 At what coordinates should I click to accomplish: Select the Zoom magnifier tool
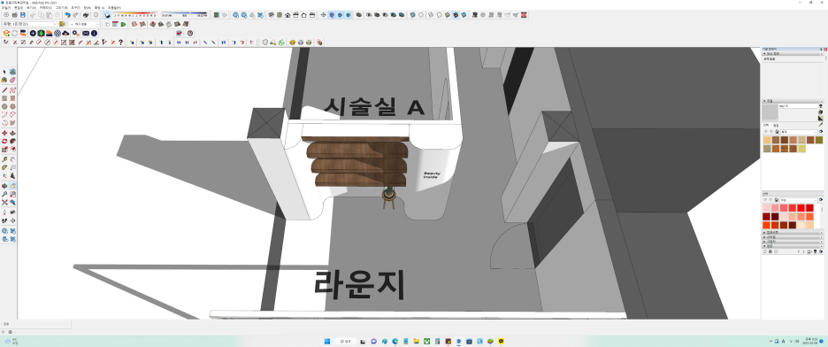point(4,194)
